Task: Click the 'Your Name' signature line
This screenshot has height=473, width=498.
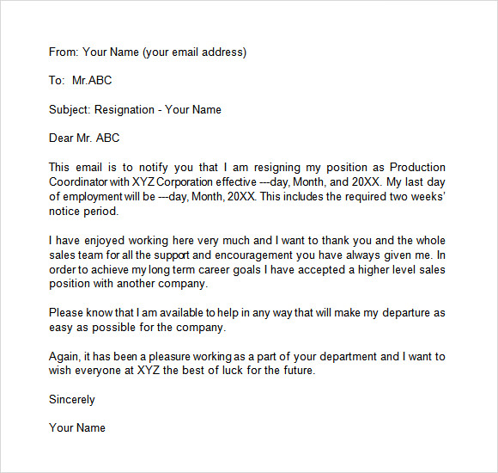Action: pyautogui.click(x=77, y=427)
